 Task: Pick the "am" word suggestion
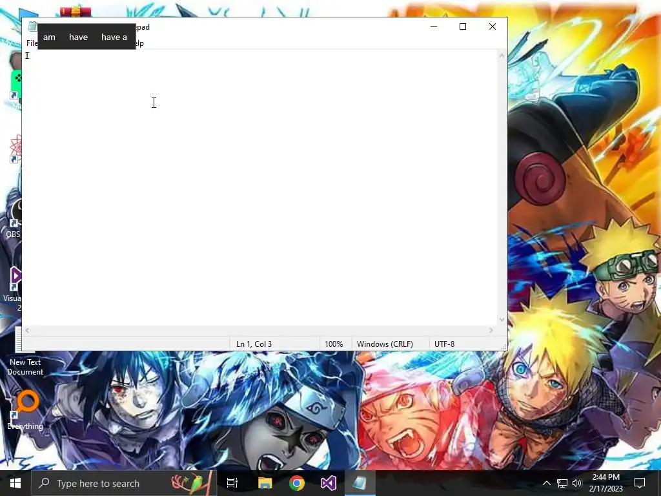pyautogui.click(x=49, y=37)
